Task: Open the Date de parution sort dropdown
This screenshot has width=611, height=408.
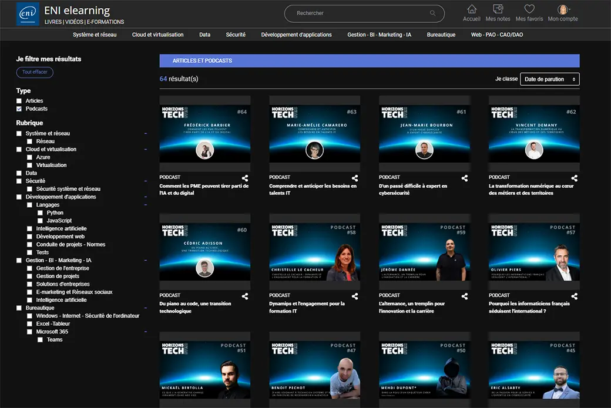Action: pyautogui.click(x=549, y=79)
